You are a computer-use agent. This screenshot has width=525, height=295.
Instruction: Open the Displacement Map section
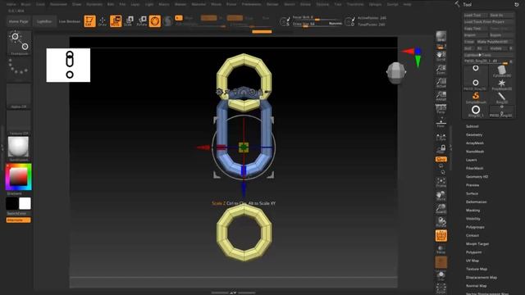[x=482, y=278]
